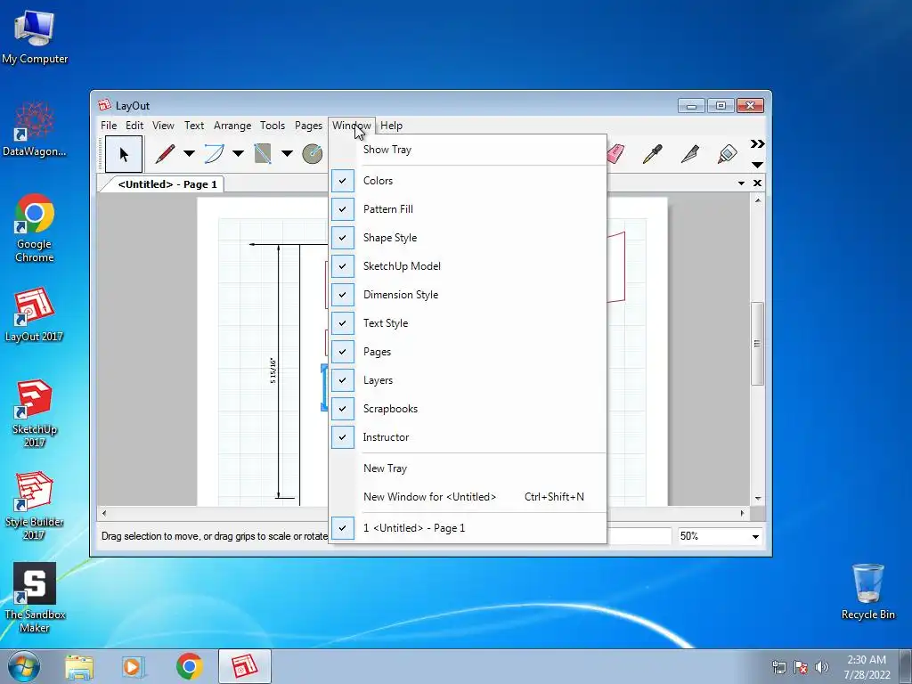
Task: Choose Show Tray from Window menu
Action: coord(468,150)
